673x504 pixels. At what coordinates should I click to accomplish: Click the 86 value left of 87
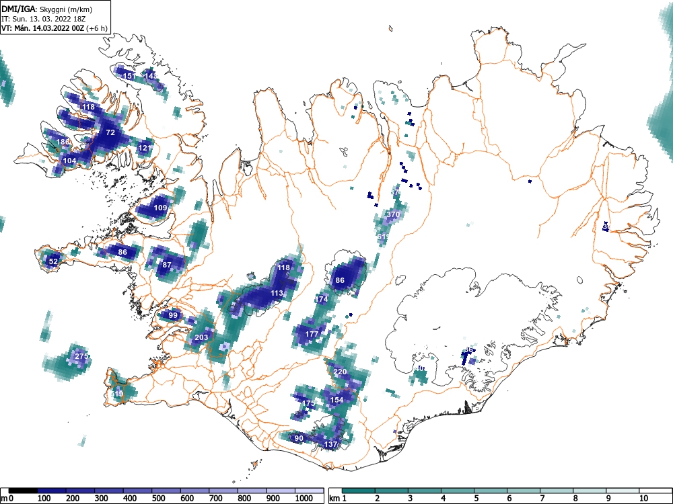click(122, 251)
